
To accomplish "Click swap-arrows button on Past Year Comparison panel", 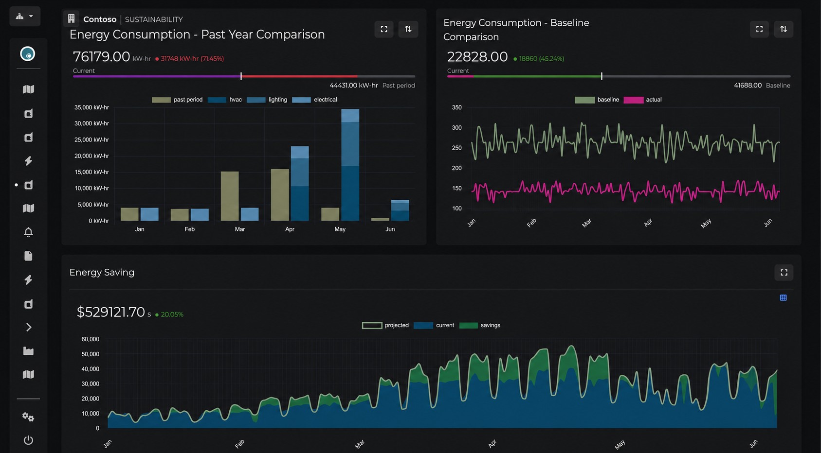I will (x=408, y=29).
